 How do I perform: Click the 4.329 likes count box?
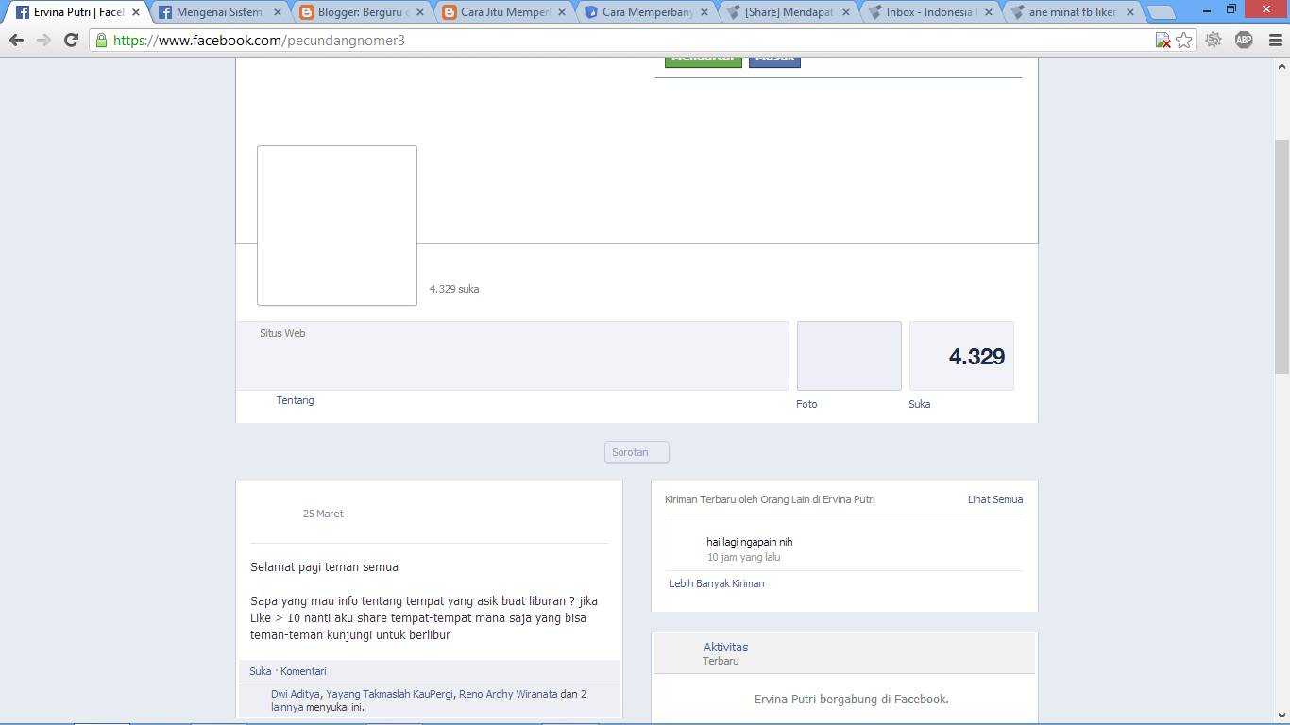(x=961, y=356)
